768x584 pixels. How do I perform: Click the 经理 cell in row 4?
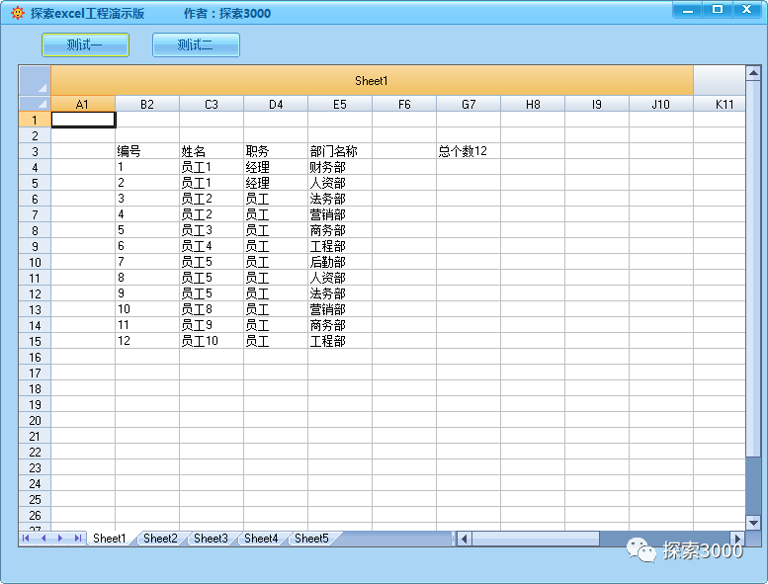click(276, 167)
